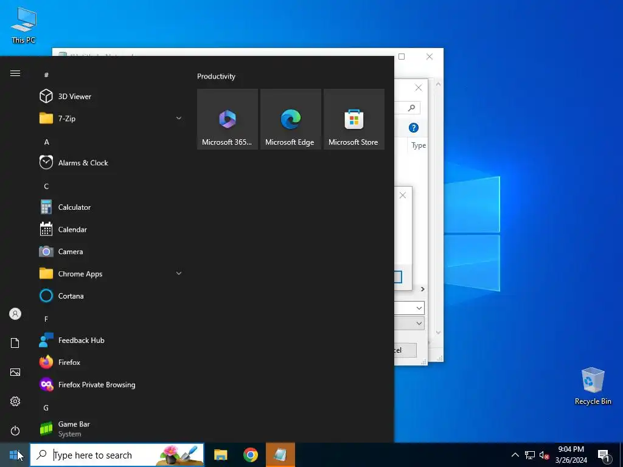Close the small popup dialog
The width and height of the screenshot is (623, 467).
[x=403, y=195]
